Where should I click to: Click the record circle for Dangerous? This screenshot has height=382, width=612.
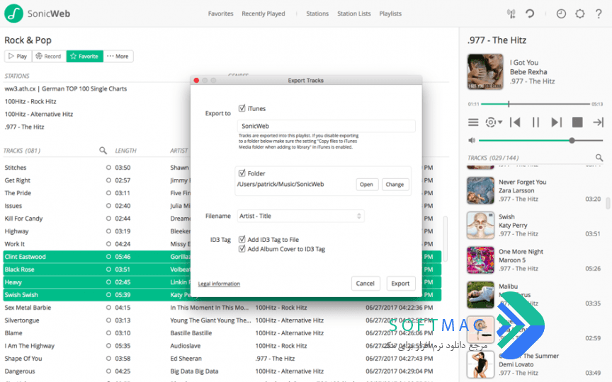[108, 371]
